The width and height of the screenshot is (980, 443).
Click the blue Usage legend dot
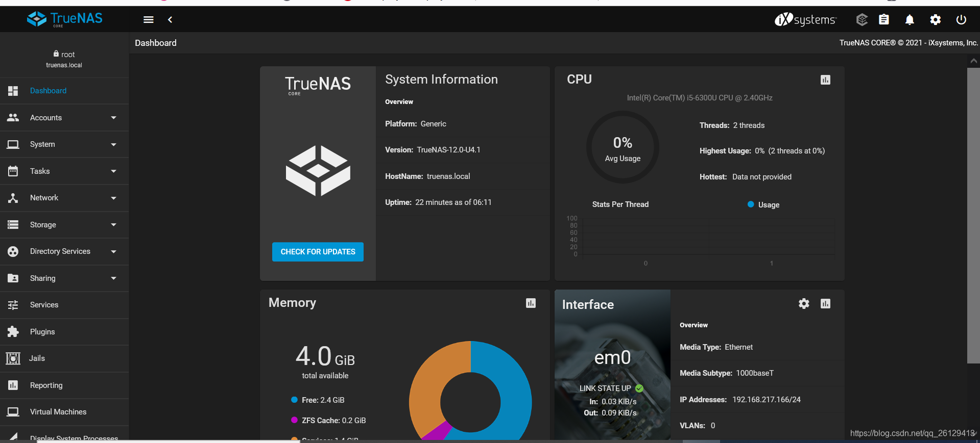(751, 204)
